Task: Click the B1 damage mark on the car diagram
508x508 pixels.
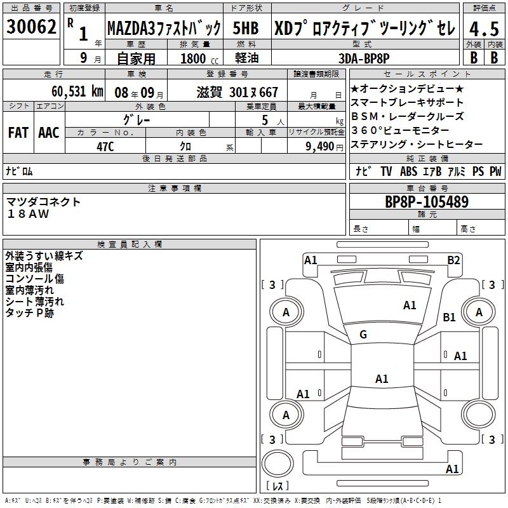Action: click(449, 317)
